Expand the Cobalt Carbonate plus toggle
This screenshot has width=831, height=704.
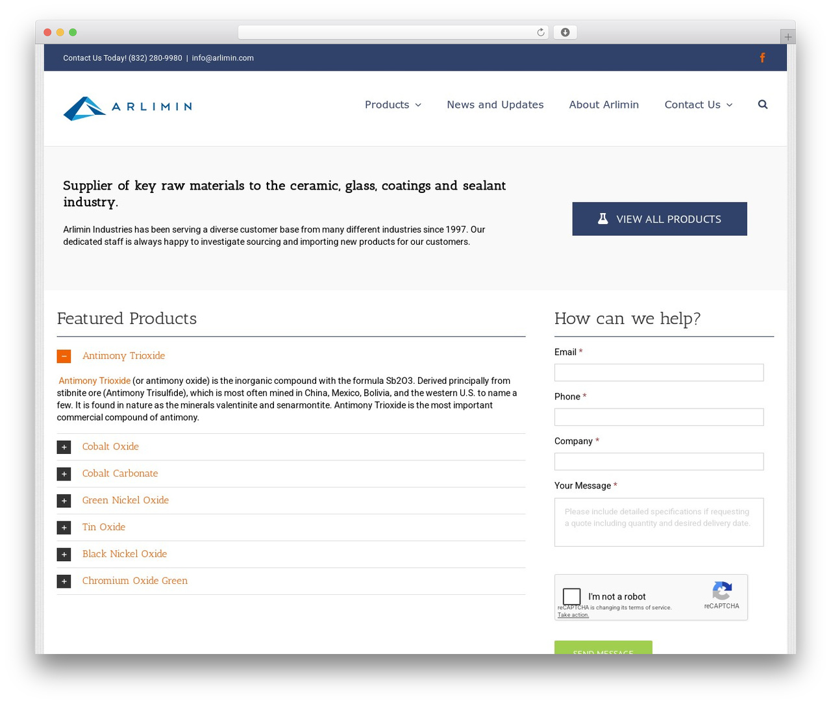tap(64, 474)
